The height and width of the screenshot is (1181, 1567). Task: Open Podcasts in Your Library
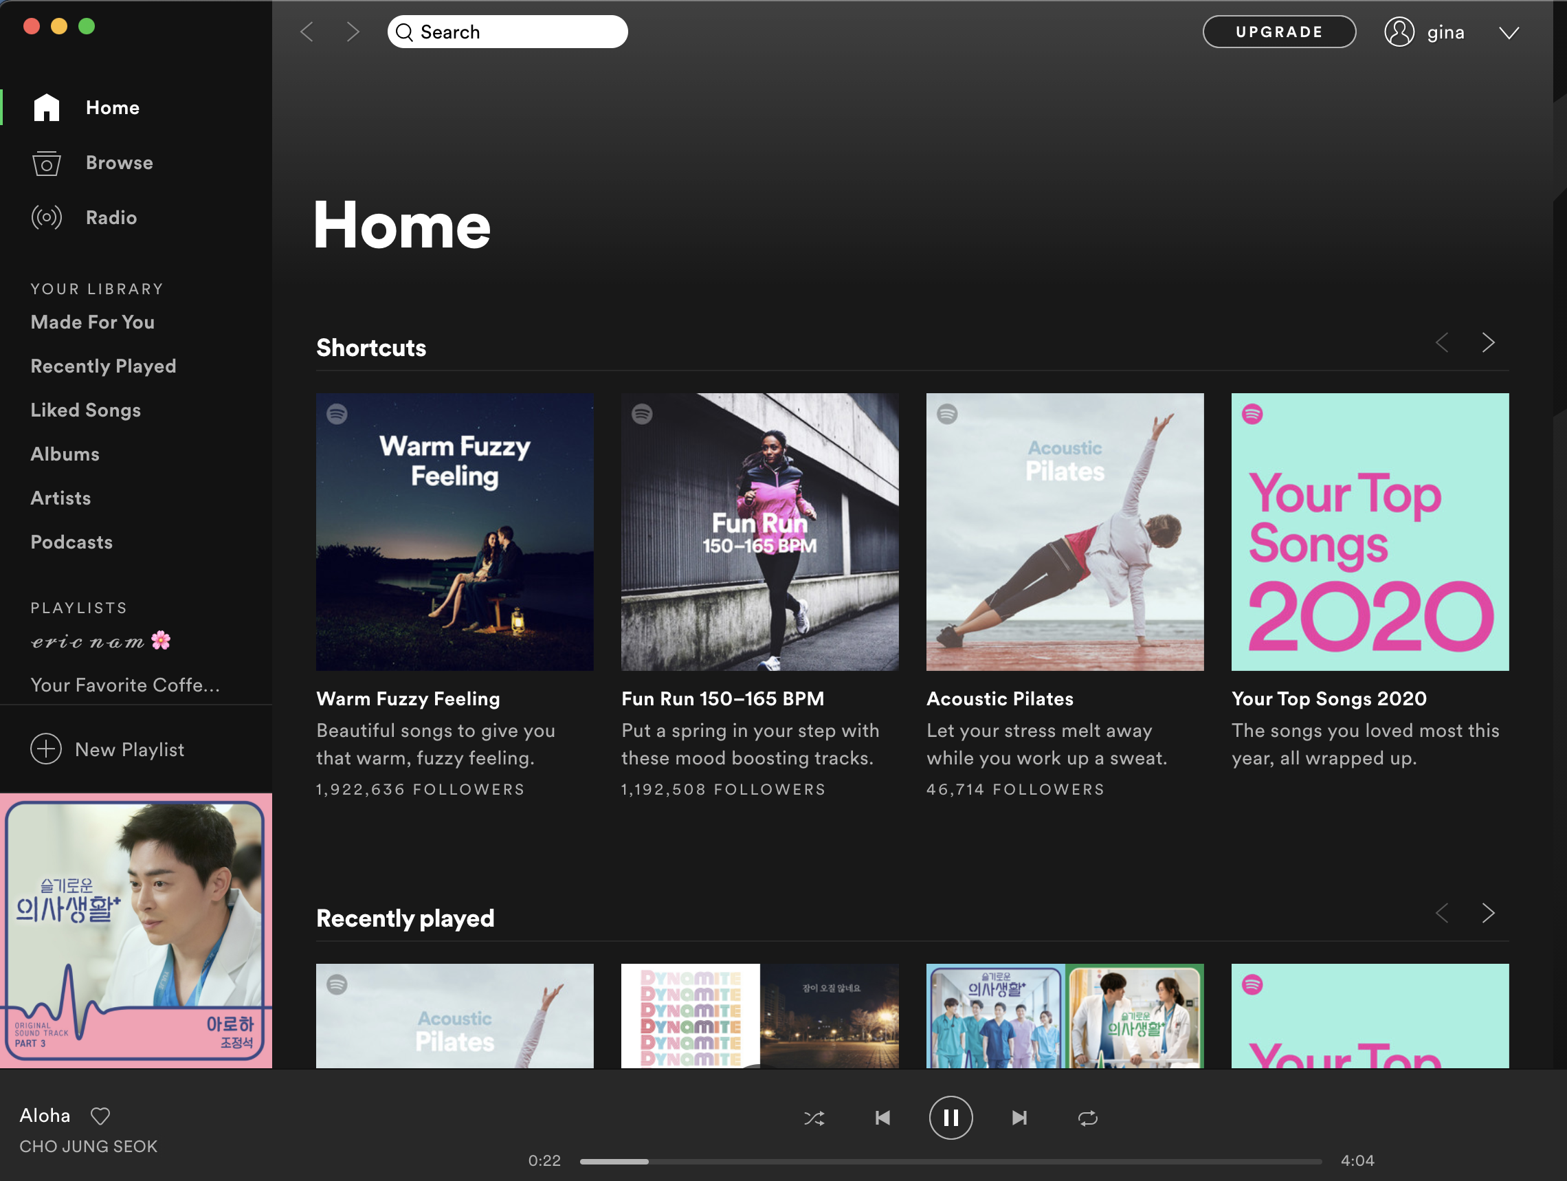pos(71,542)
